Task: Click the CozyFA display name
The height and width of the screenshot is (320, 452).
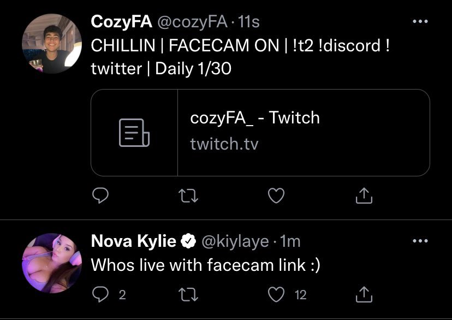Action: [x=121, y=22]
